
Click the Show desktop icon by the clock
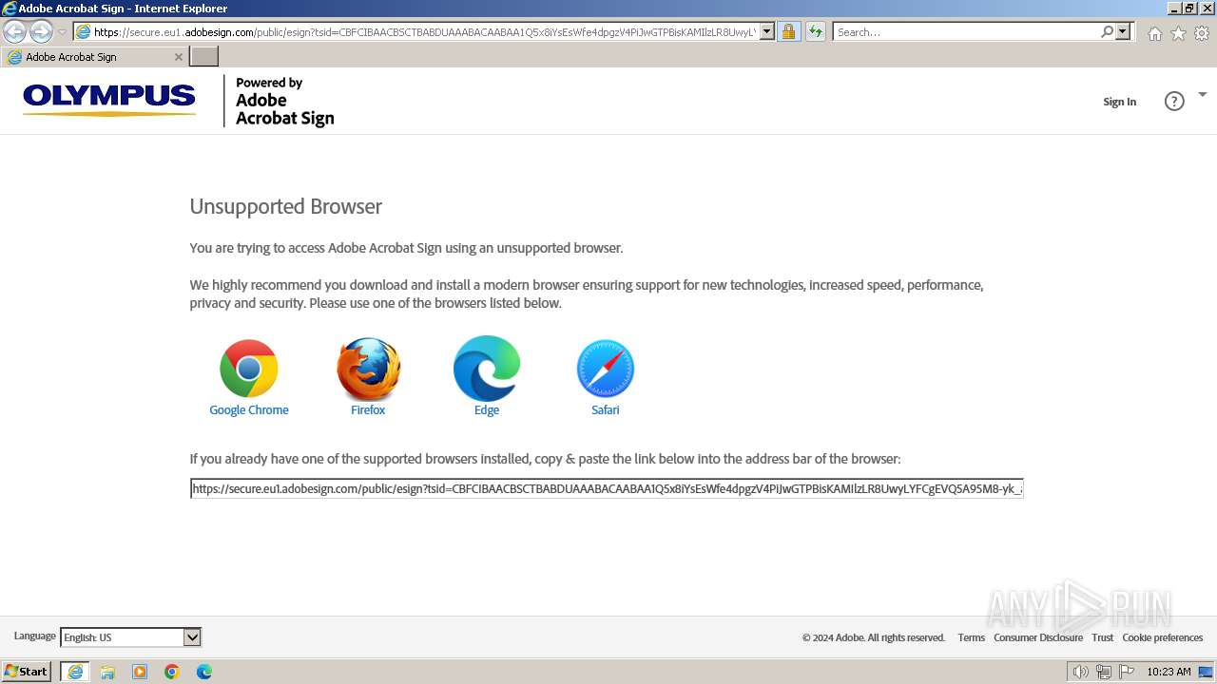1206,672
